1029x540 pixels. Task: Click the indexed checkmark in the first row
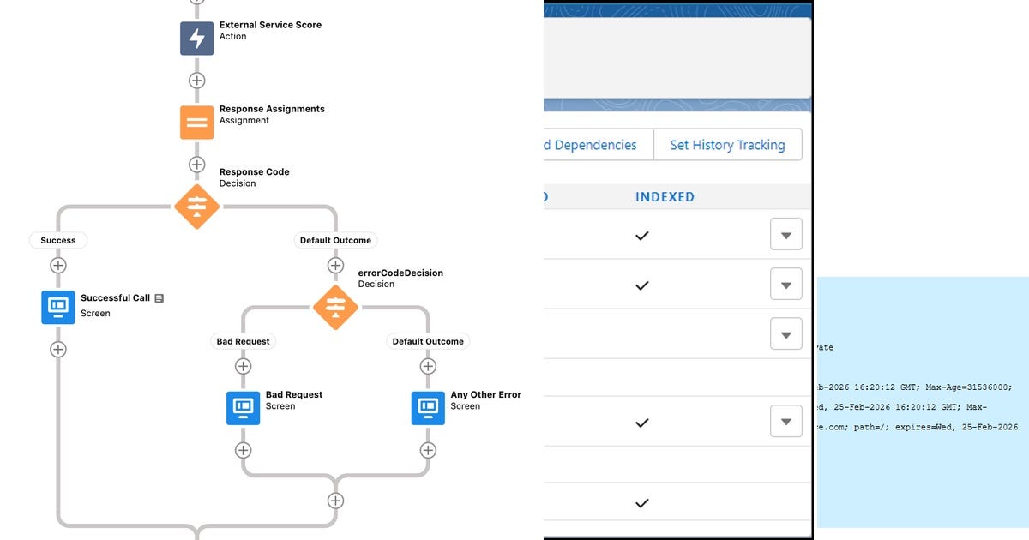click(641, 234)
